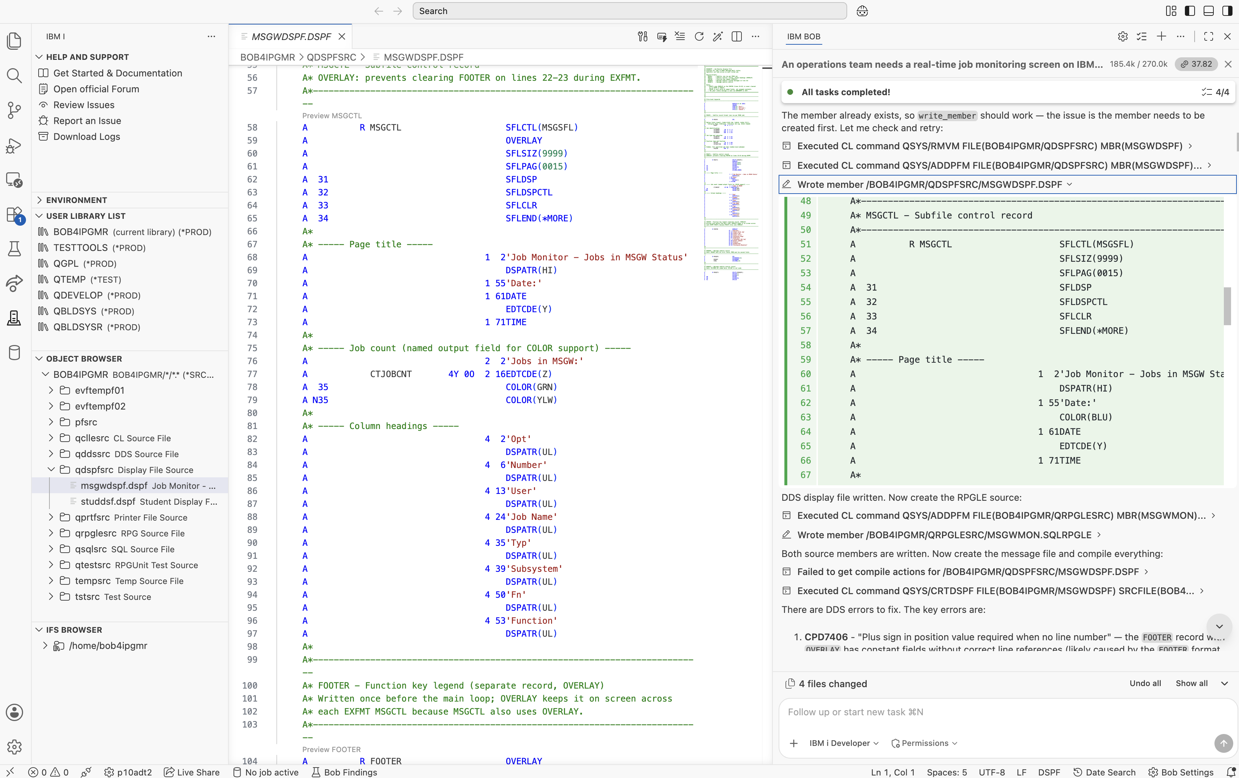This screenshot has width=1239, height=778.
Task: Open the Testing flask view
Action: [14, 249]
